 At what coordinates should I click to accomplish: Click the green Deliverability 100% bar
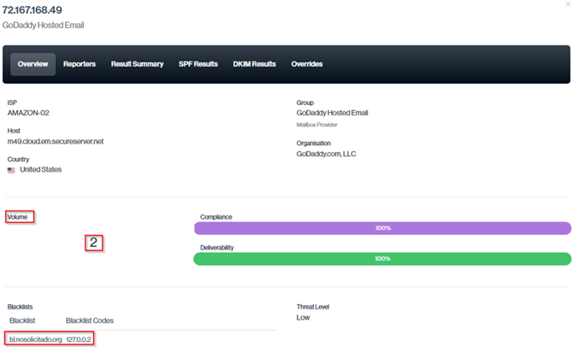[x=382, y=258]
